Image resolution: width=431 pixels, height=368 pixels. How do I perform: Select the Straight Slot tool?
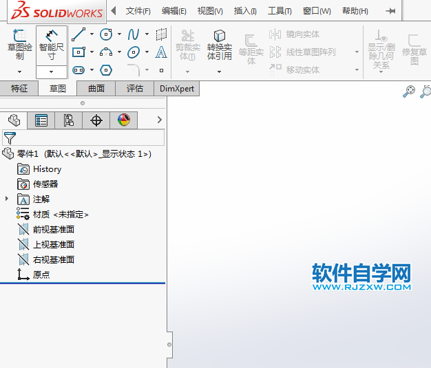pos(78,70)
